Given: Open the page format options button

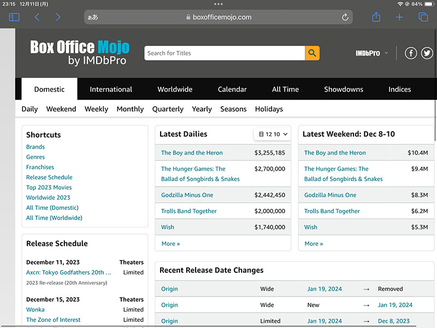Looking at the screenshot, I should (93, 17).
